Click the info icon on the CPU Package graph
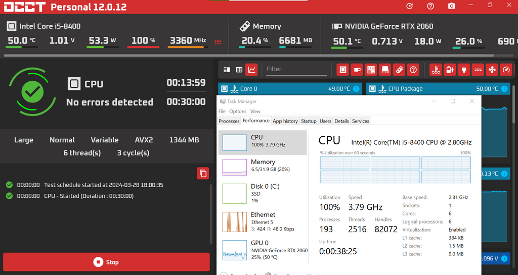Viewport: 518px width, 275px height. tap(504, 89)
